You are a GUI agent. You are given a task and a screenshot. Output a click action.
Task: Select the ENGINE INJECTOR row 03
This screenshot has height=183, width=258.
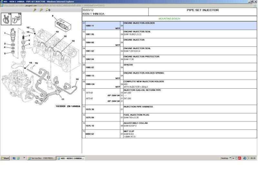coord(169,43)
